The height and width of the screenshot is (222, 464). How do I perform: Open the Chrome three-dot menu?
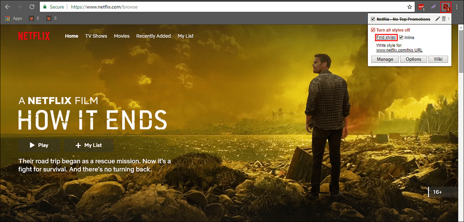457,7
